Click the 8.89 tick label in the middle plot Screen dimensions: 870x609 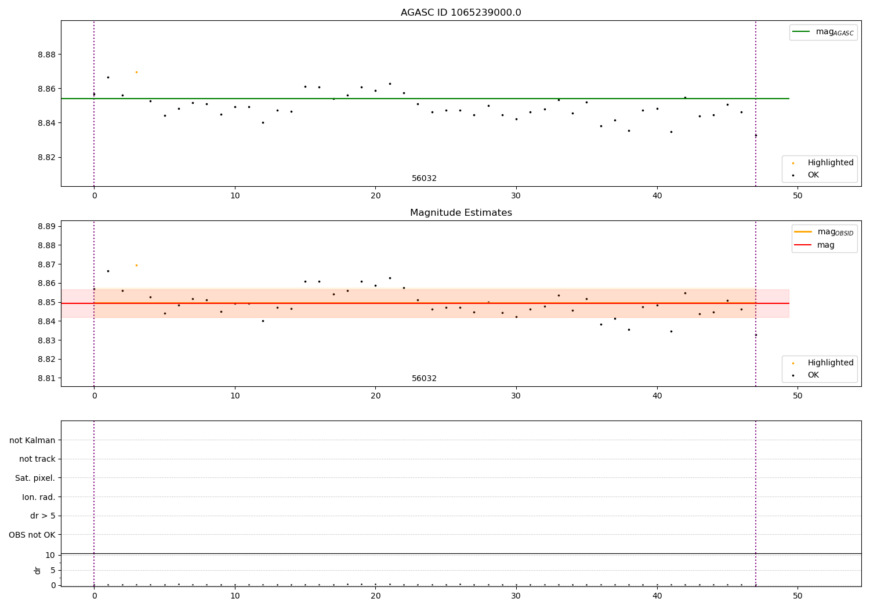pos(46,226)
